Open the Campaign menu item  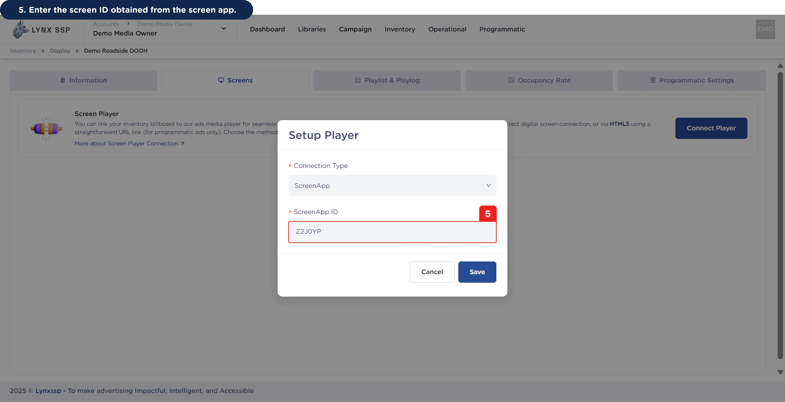tap(355, 29)
